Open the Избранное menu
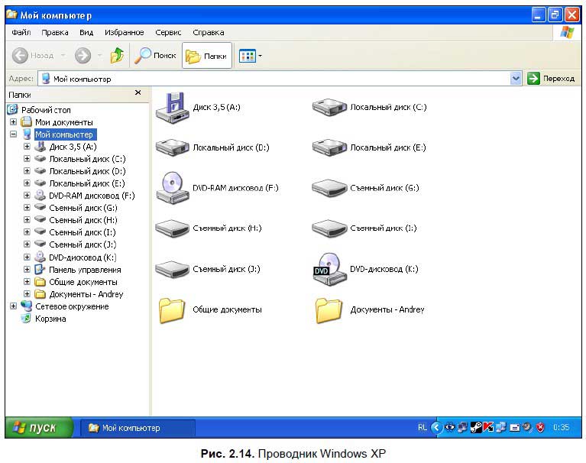Screen dimensions: 586x463 (124, 33)
